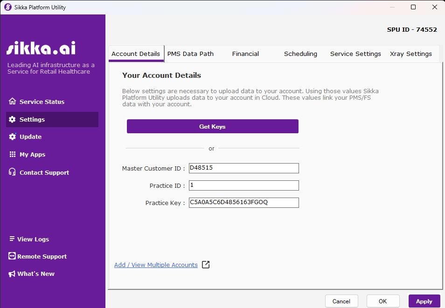This screenshot has height=308, width=445.
Task: Maximize the Sikka Platform Utility window
Action: (x=413, y=7)
